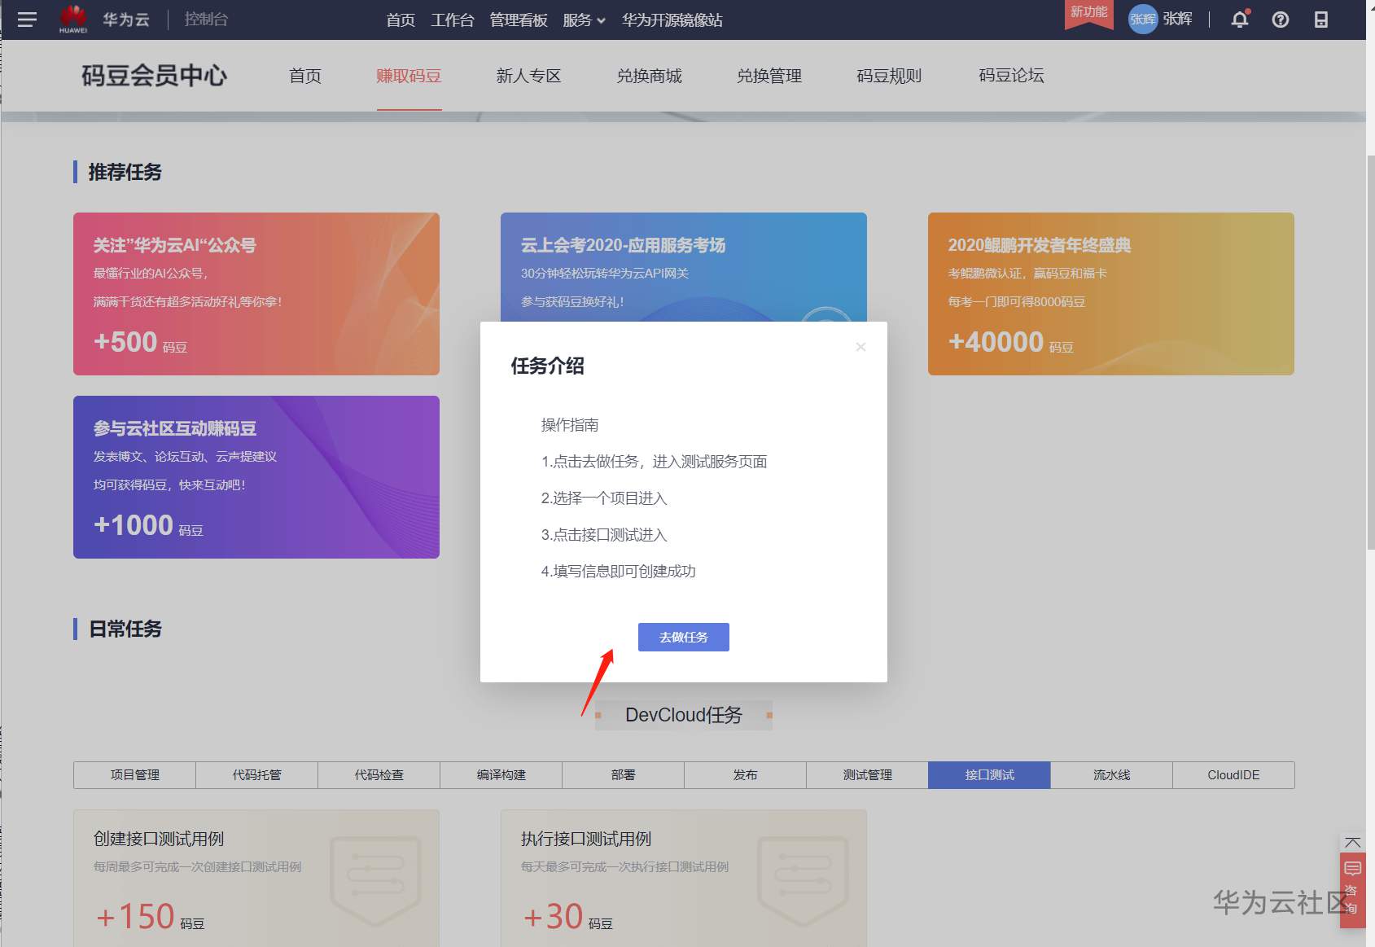
Task: Open the 码豆论坛 tab
Action: click(x=1011, y=76)
